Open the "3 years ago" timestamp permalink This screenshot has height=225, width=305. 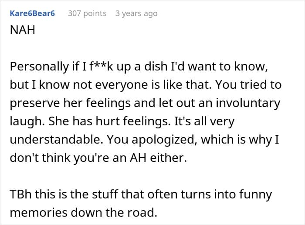136,13
